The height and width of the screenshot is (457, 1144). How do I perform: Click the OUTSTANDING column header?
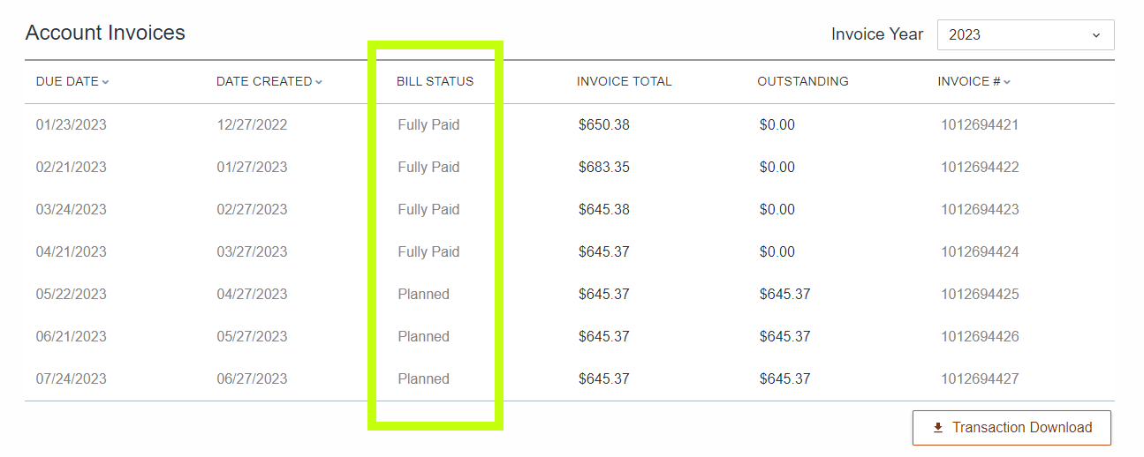click(803, 81)
